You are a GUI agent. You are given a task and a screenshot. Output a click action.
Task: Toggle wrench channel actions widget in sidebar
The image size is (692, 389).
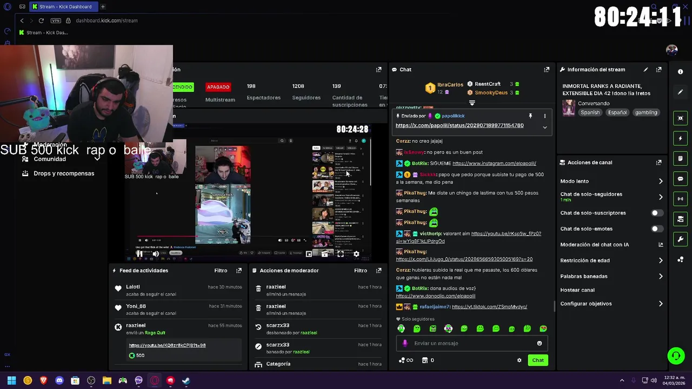(x=680, y=239)
